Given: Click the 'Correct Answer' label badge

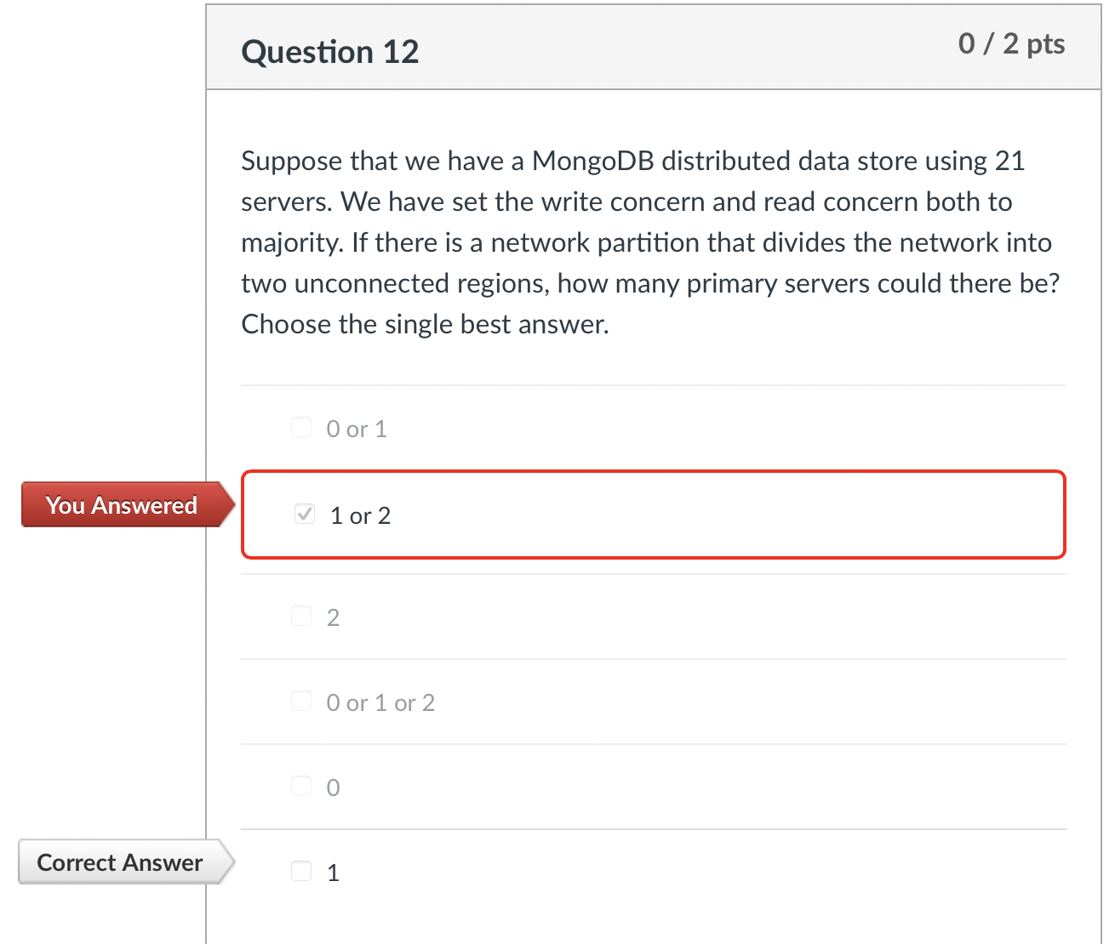Looking at the screenshot, I should click(118, 862).
